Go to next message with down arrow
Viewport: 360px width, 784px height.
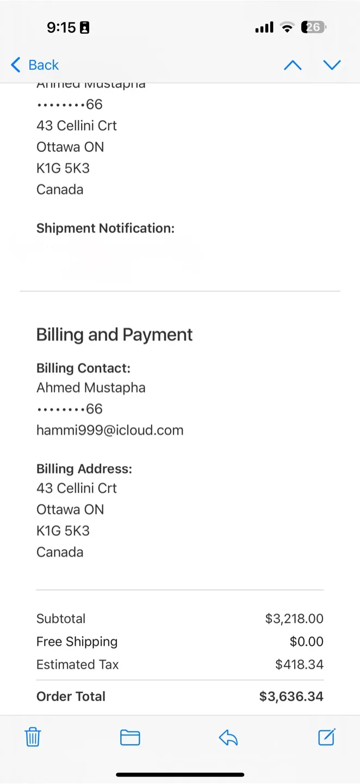[x=332, y=65]
